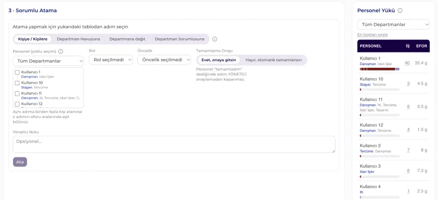Image resolution: width=438 pixels, height=200 pixels.
Task: Open the Öncelik seçilmedi dropdown
Action: pos(164,60)
